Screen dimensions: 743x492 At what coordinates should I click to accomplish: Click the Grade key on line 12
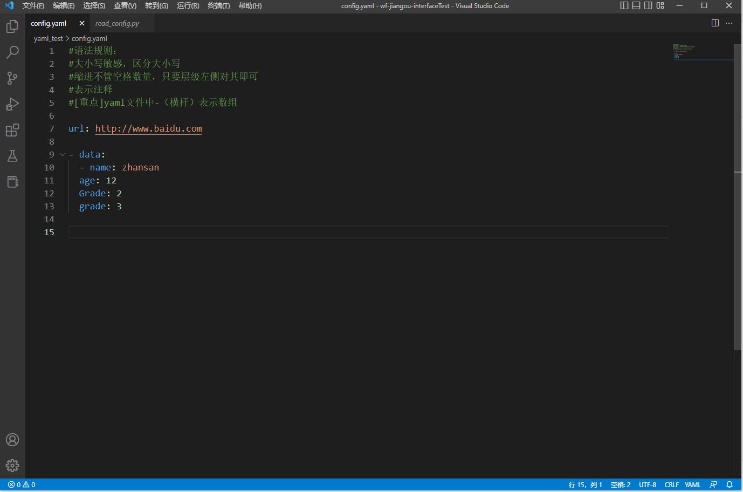click(92, 193)
